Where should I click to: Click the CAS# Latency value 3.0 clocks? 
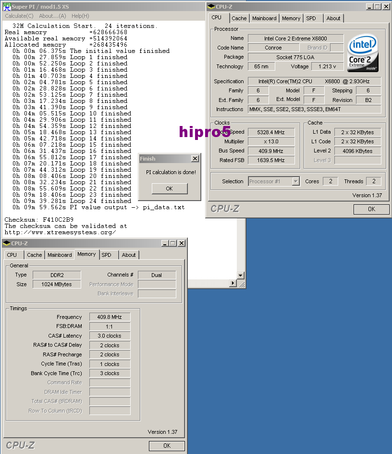click(x=110, y=336)
